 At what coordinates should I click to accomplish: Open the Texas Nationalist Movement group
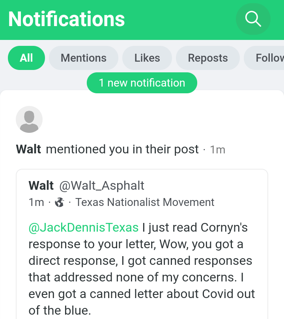[145, 202]
